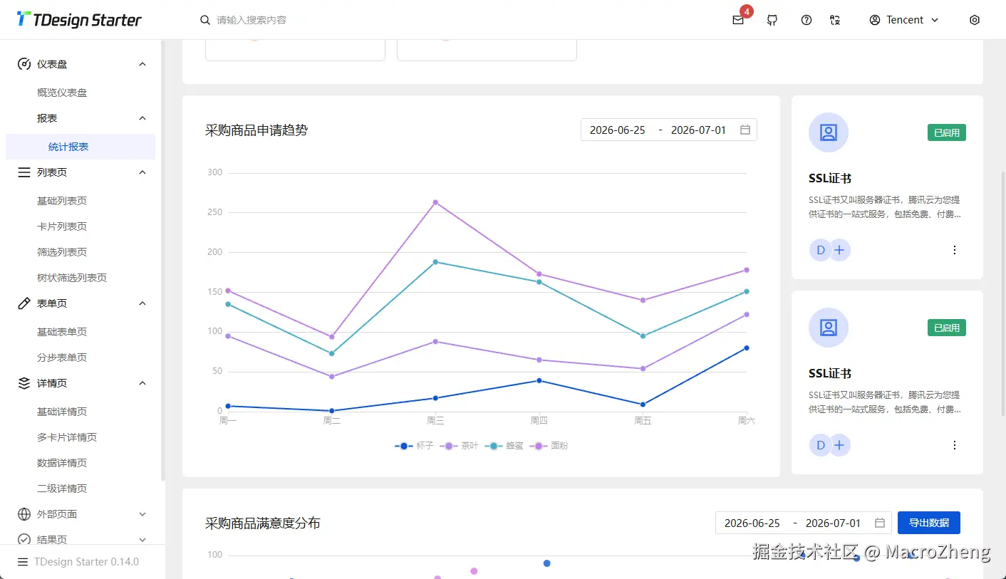Click the lower SSL证书 card avatar icon
This screenshot has width=1006, height=579.
click(x=829, y=328)
